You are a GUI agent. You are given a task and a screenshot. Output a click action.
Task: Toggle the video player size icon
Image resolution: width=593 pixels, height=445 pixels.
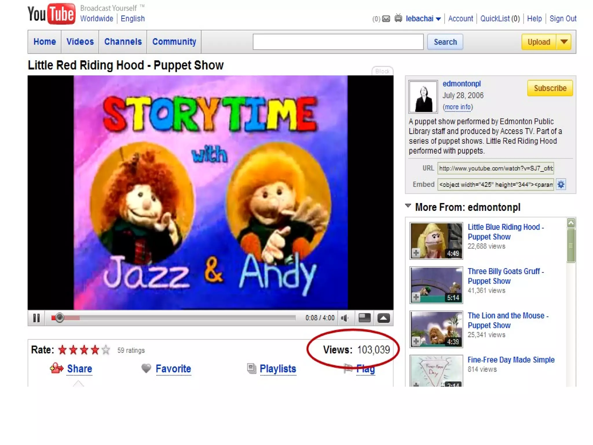point(364,318)
